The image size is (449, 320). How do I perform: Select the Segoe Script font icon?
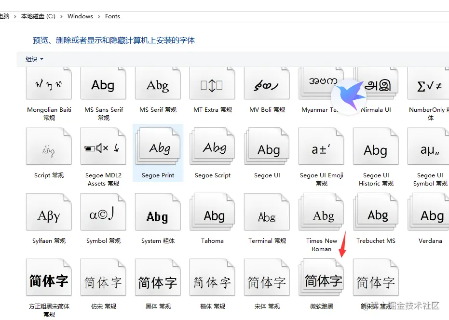click(212, 146)
